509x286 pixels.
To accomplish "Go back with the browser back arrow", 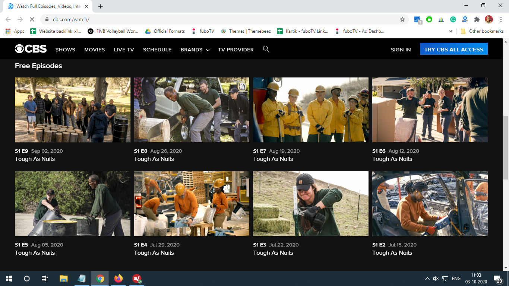I will tap(8, 19).
